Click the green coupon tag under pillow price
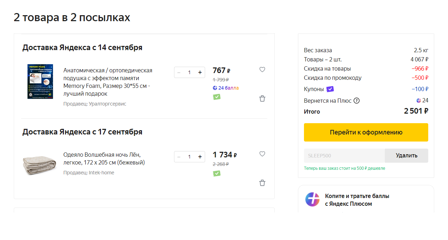The width and height of the screenshot is (448, 240). pos(217,97)
